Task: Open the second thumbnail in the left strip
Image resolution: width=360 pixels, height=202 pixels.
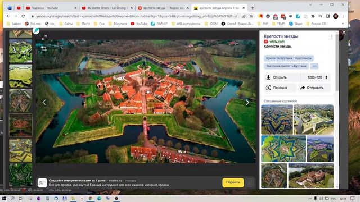Action: [20, 51]
